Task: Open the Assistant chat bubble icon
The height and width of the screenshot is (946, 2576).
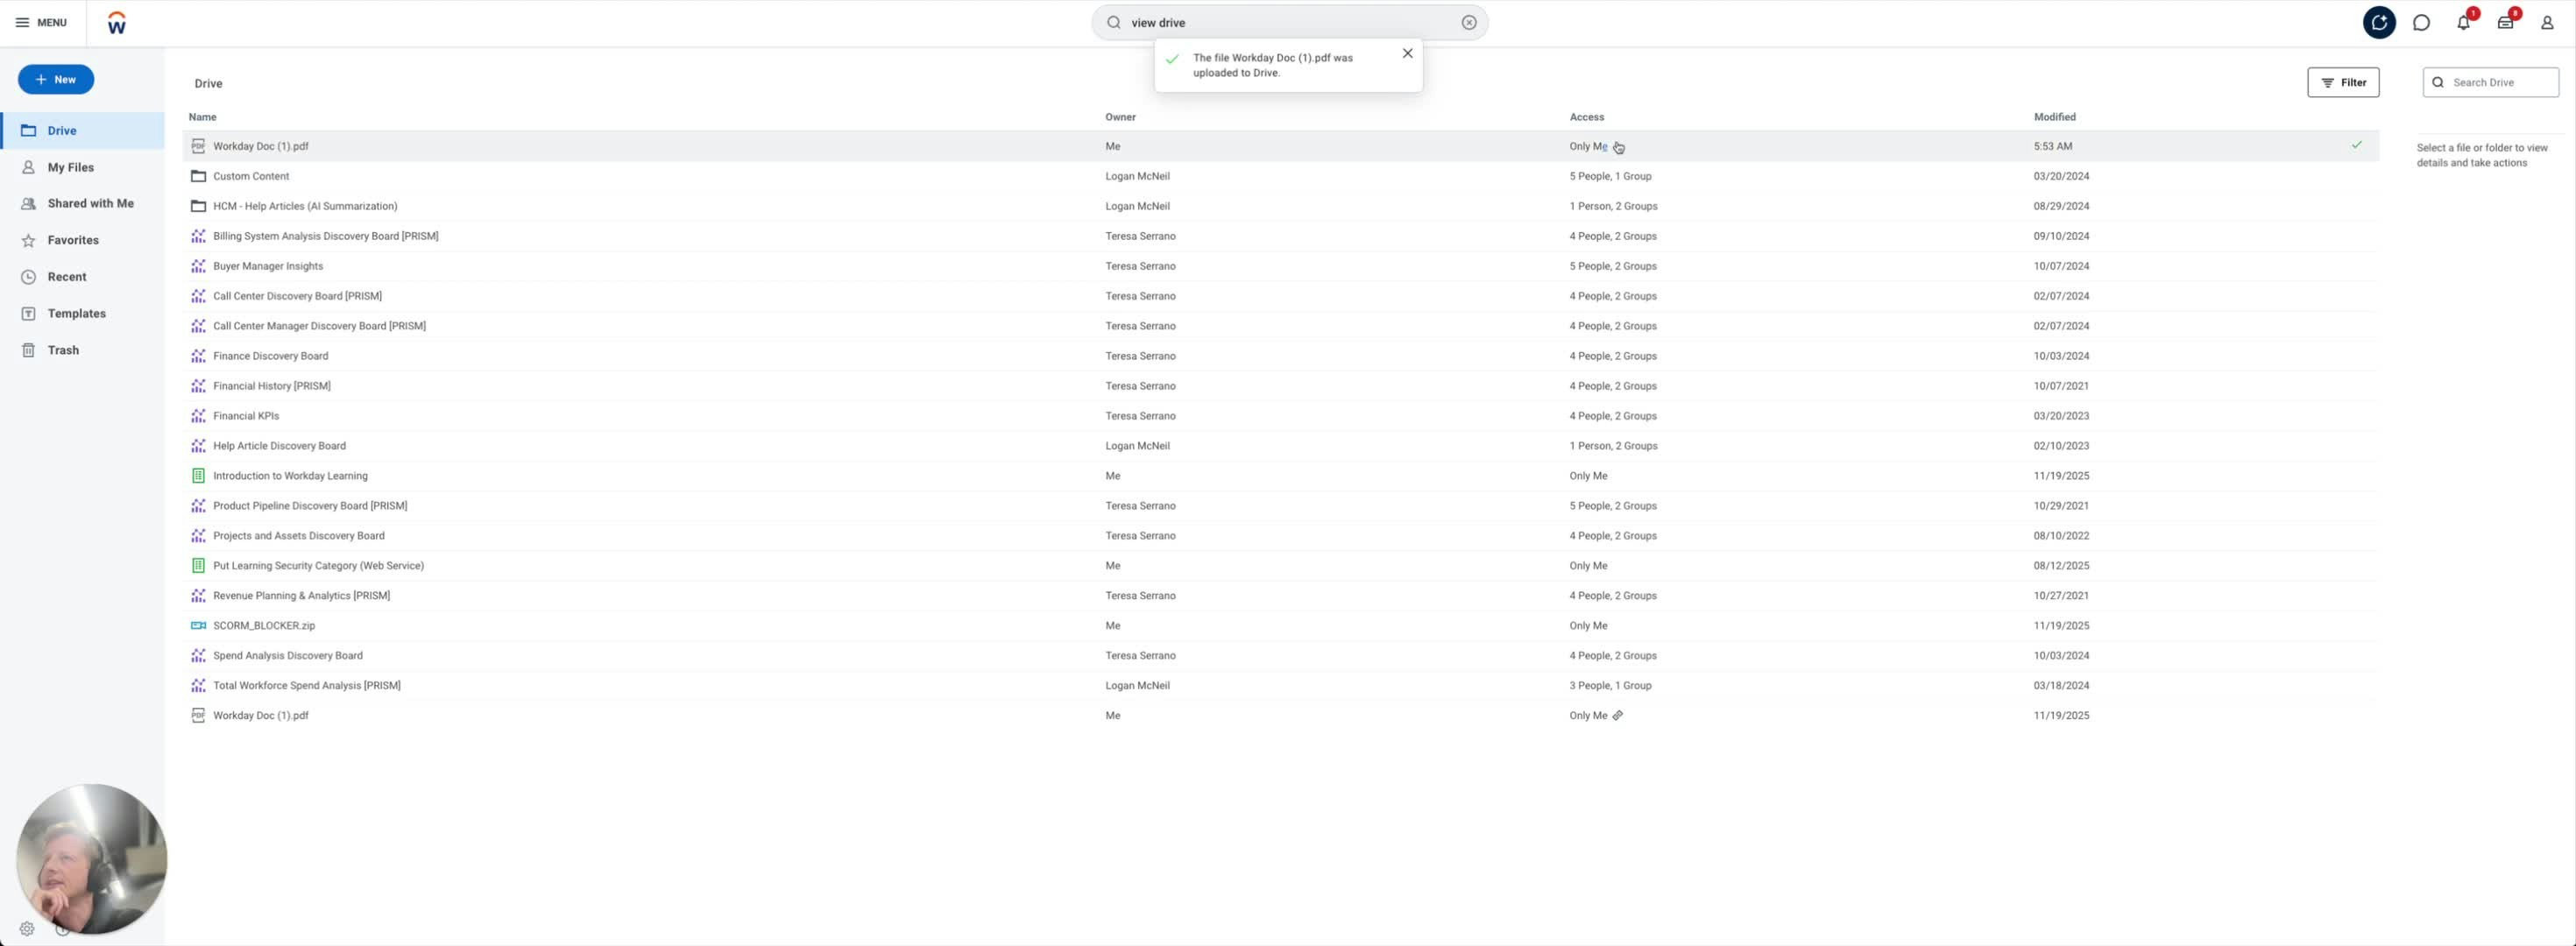Action: [x=2421, y=22]
